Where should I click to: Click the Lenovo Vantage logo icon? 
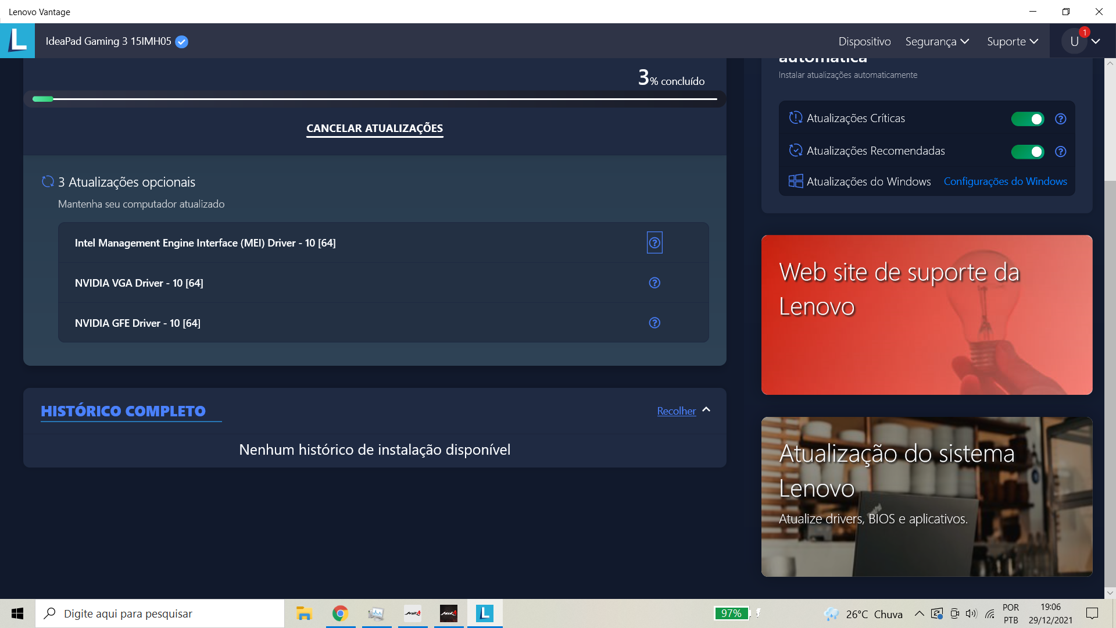(x=17, y=41)
